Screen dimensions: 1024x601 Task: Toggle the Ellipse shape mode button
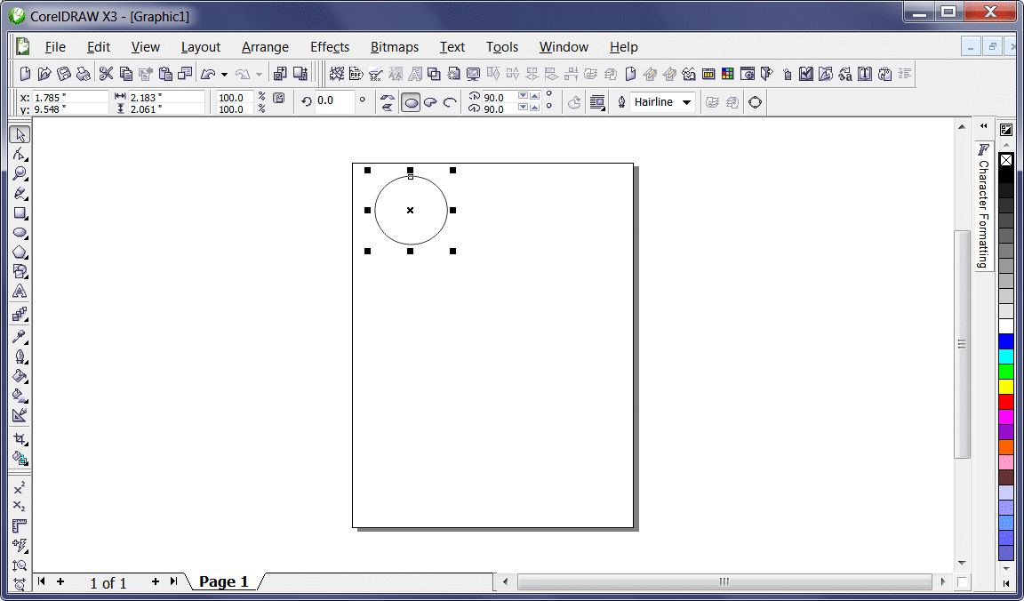(x=411, y=102)
